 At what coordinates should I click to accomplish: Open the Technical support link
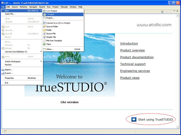coord(133,64)
